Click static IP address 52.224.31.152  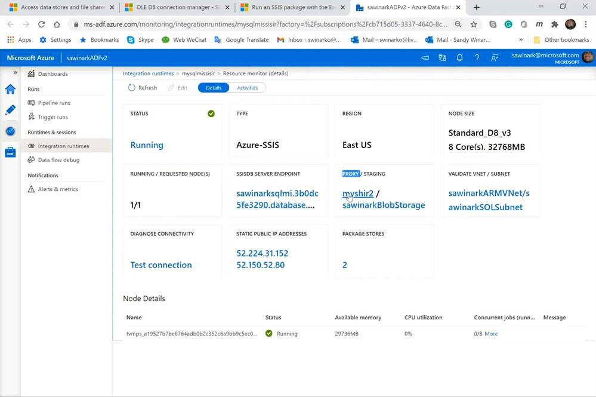263,253
